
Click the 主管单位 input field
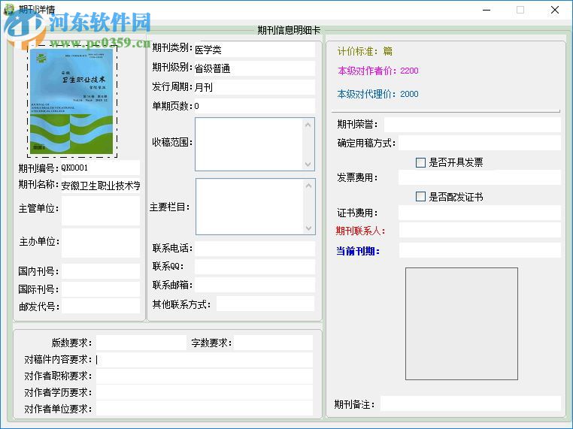pyautogui.click(x=101, y=210)
